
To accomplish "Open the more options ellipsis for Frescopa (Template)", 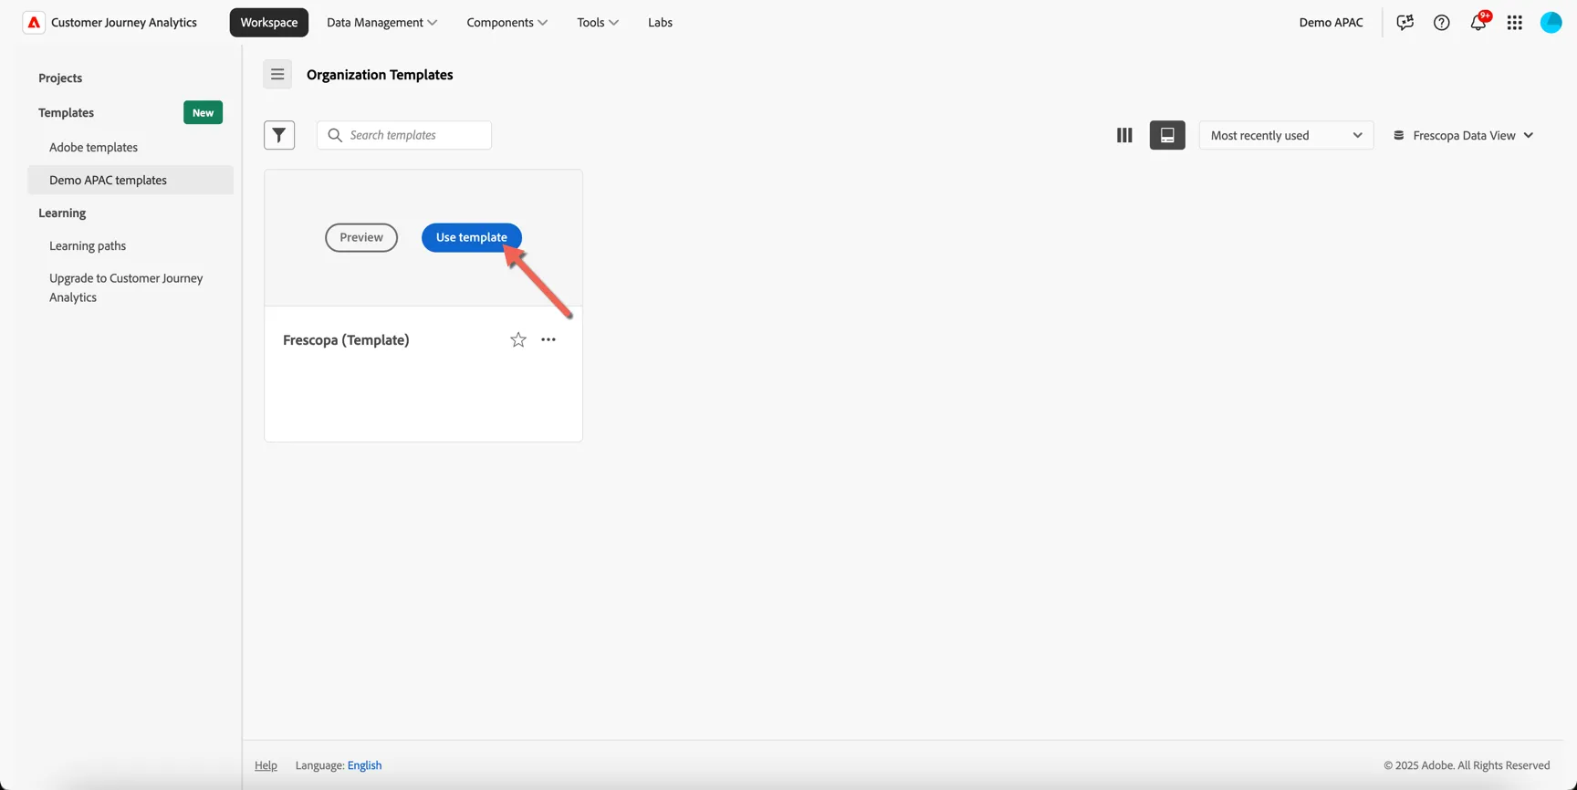I will (x=548, y=339).
